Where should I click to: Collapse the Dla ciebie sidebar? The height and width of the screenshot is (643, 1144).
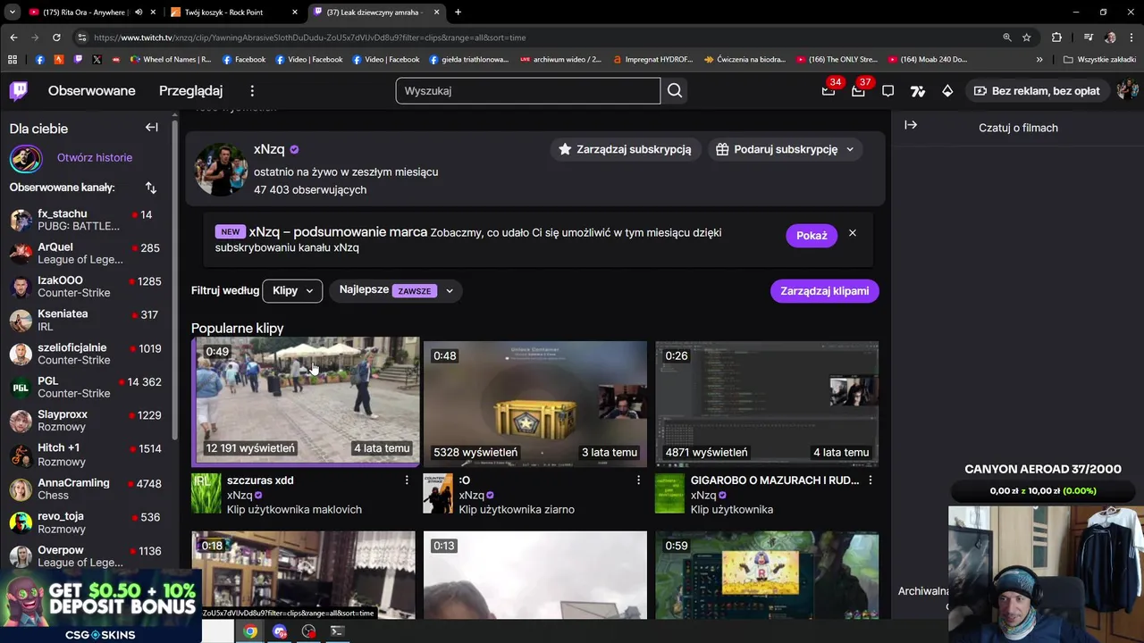152,128
